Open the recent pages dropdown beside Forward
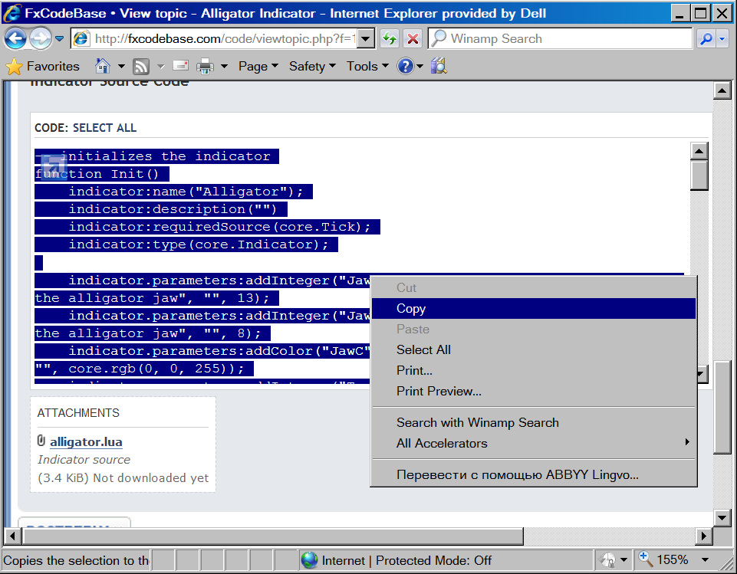Screen dimensions: 737x574 pyautogui.click(x=59, y=38)
